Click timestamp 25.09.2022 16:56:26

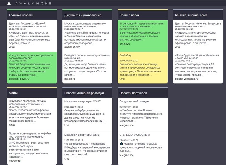pos(184,29)
